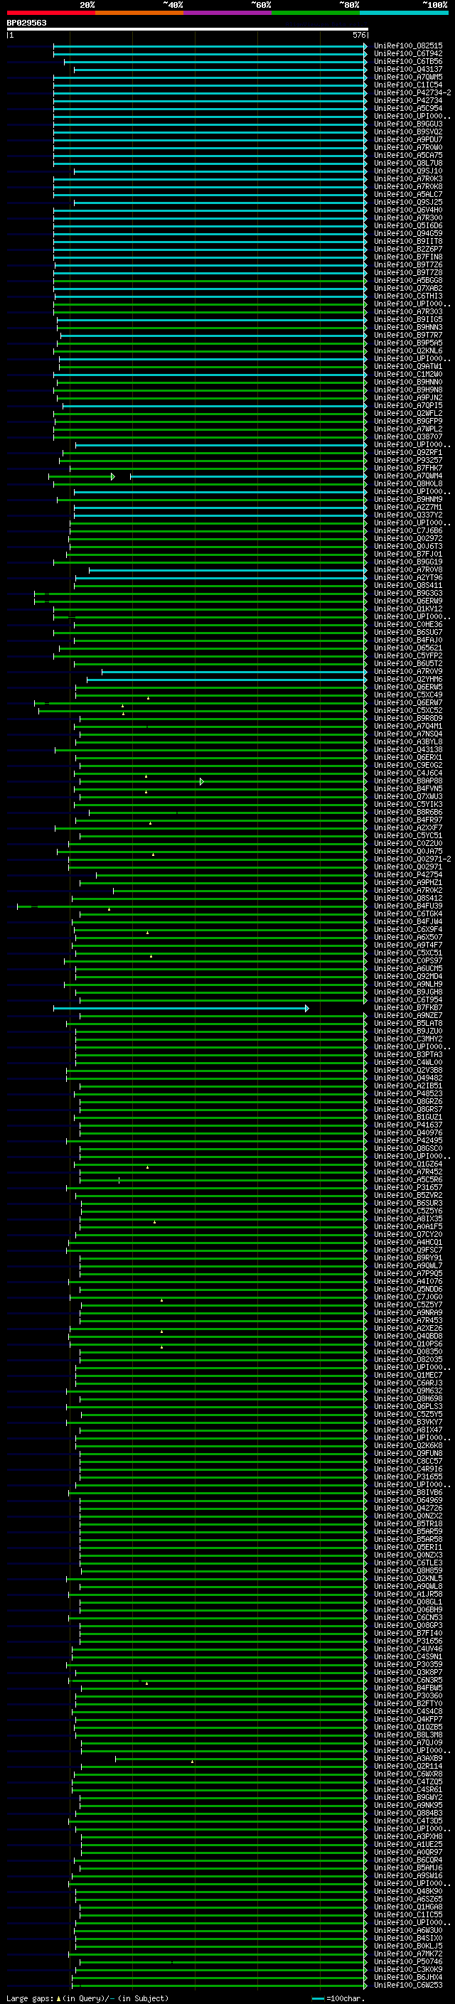455x2004 pixels.
Task: Open hit UniRef100_Q43137
Action: (x=408, y=69)
